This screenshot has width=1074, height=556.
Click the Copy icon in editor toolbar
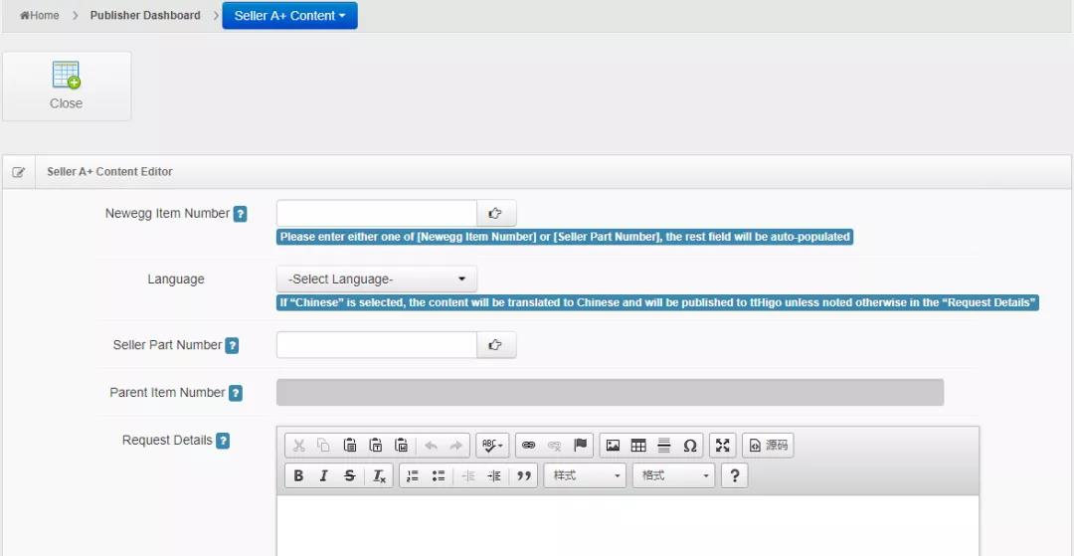(323, 446)
